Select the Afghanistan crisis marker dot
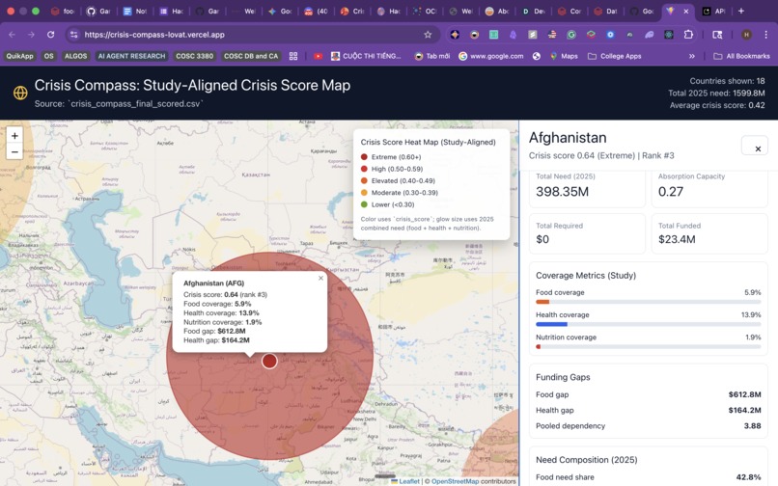Screen dimensions: 778x486 click(x=269, y=361)
